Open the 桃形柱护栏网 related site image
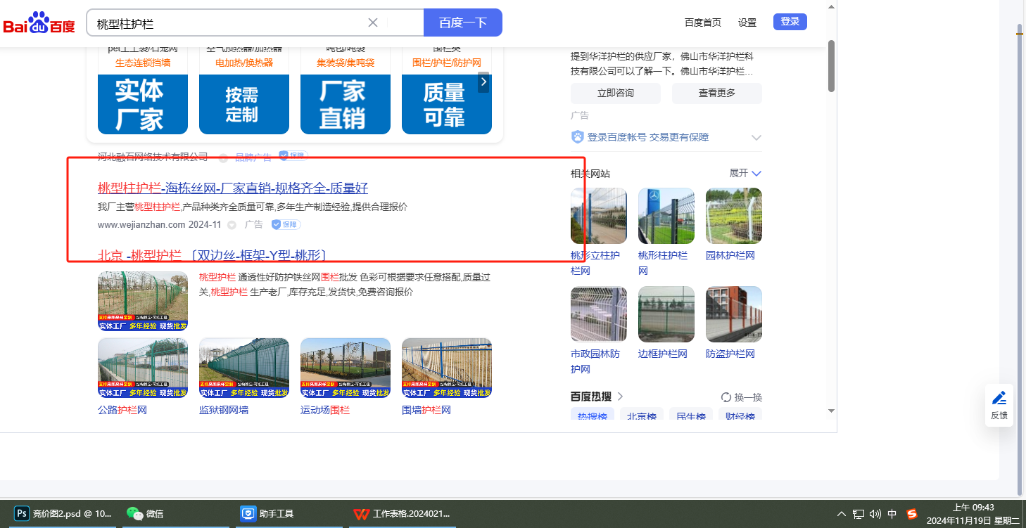Screen dimensions: 1026x528 666,216
